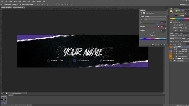Add a Channel Mixer adjustment

coord(183,28)
